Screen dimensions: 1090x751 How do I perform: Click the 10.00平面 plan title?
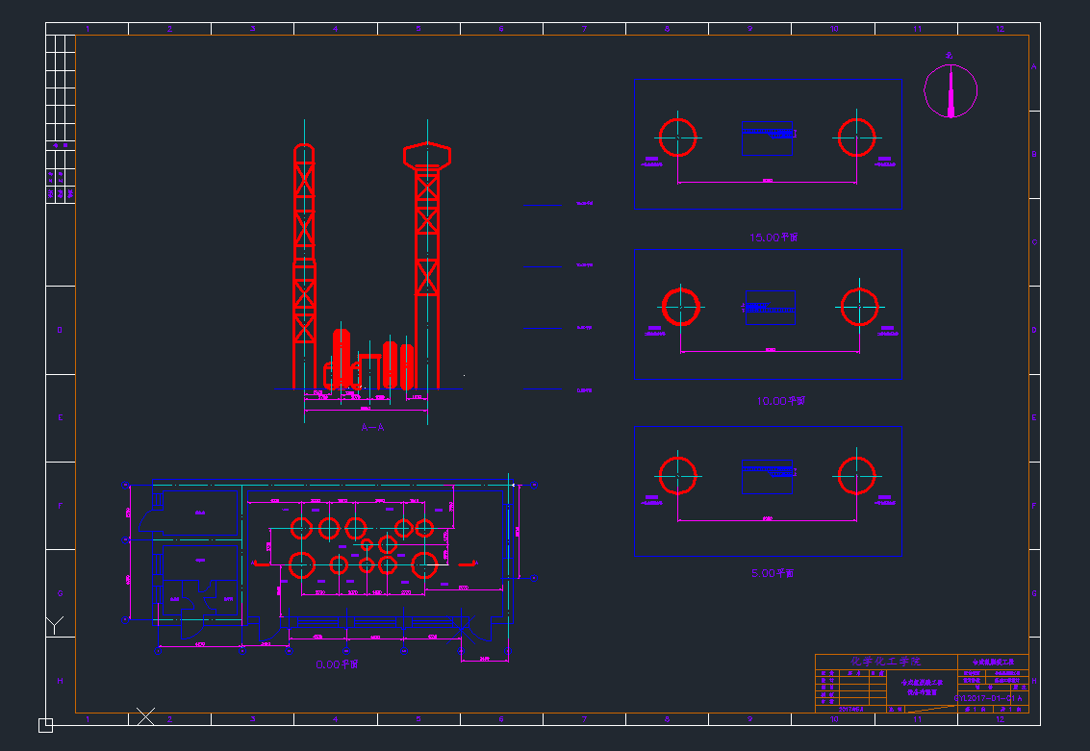(778, 401)
